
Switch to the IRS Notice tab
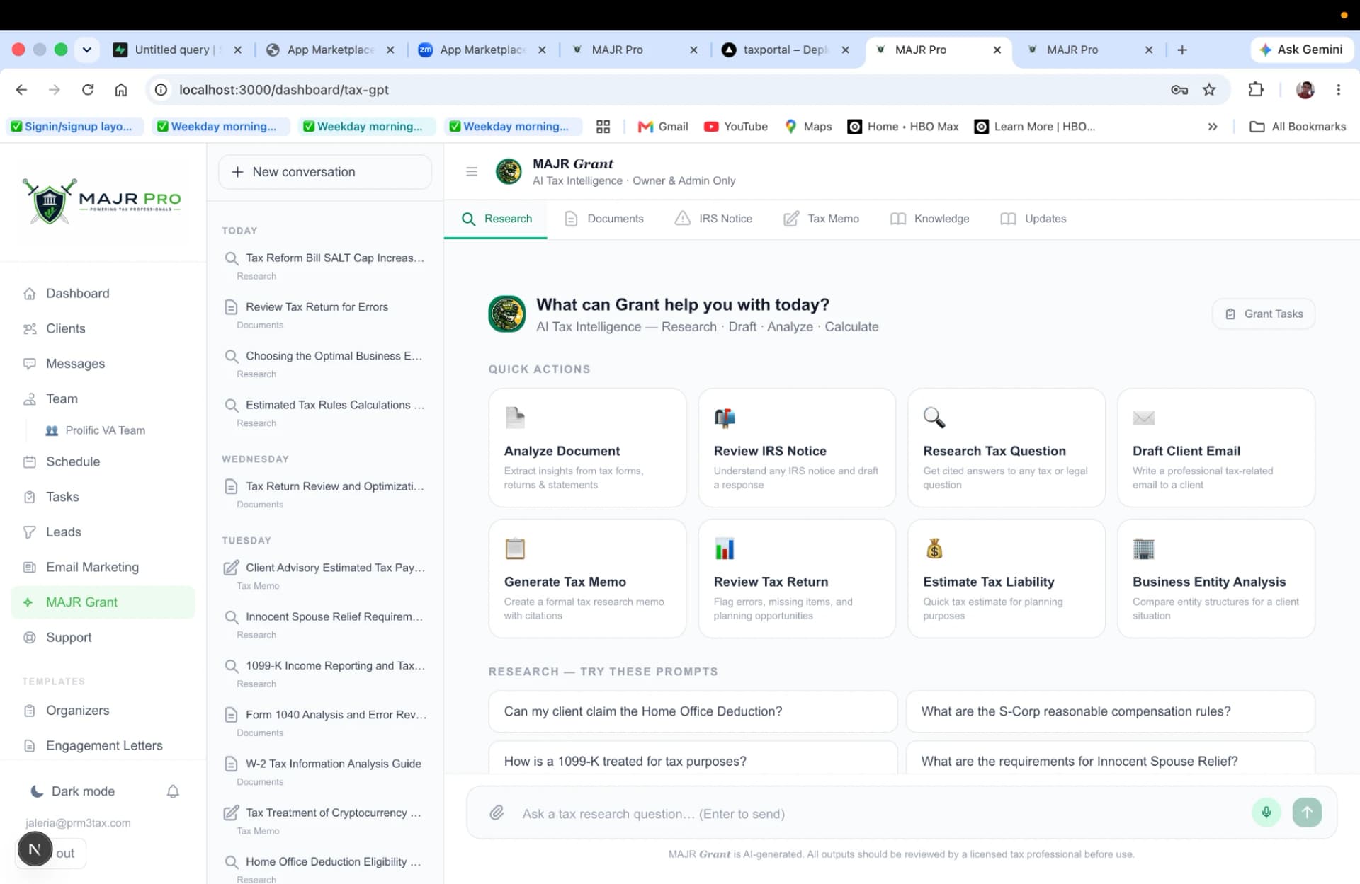(x=714, y=219)
